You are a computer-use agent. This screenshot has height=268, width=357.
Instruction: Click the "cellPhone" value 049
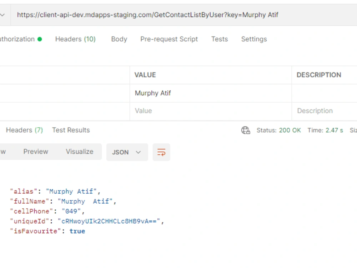coord(71,212)
